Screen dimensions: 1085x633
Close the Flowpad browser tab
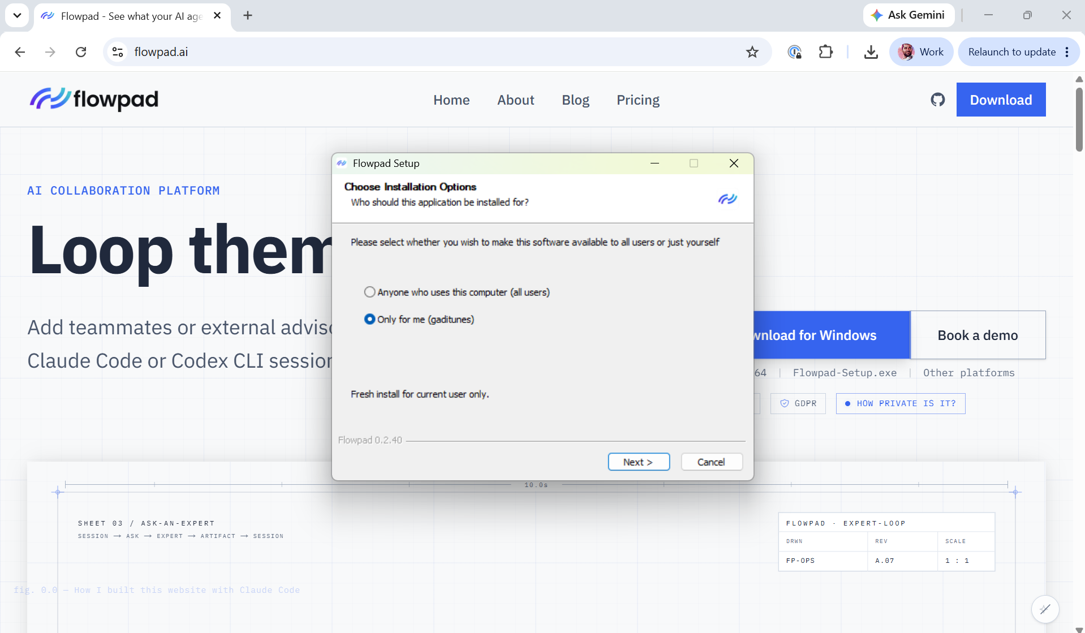pyautogui.click(x=217, y=16)
